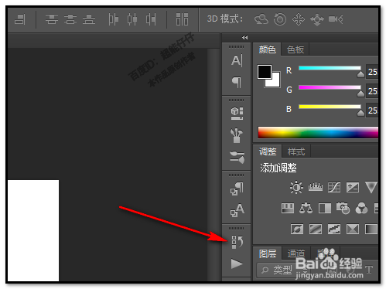This screenshot has width=386, height=289.
Task: Click distribute top edges icon
Action: point(52,19)
